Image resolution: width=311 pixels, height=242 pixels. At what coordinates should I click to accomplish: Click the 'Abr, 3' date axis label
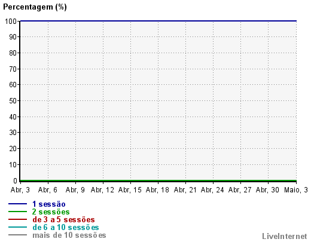(x=20, y=190)
